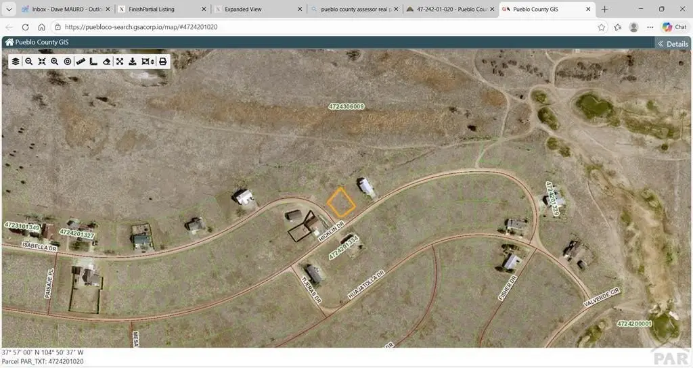
Task: Activate the locate target tool
Action: (68, 62)
